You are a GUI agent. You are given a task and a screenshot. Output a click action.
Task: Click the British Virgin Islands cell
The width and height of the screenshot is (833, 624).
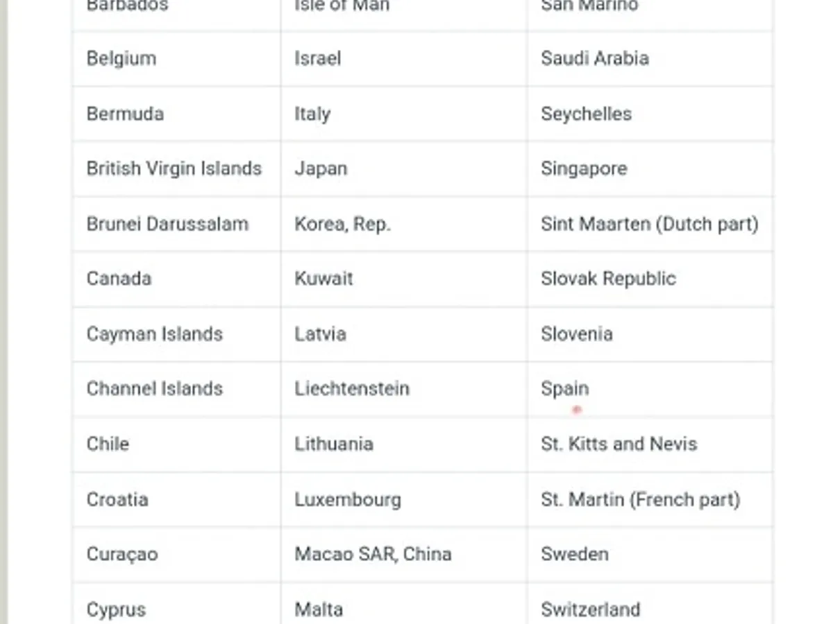pyautogui.click(x=174, y=168)
